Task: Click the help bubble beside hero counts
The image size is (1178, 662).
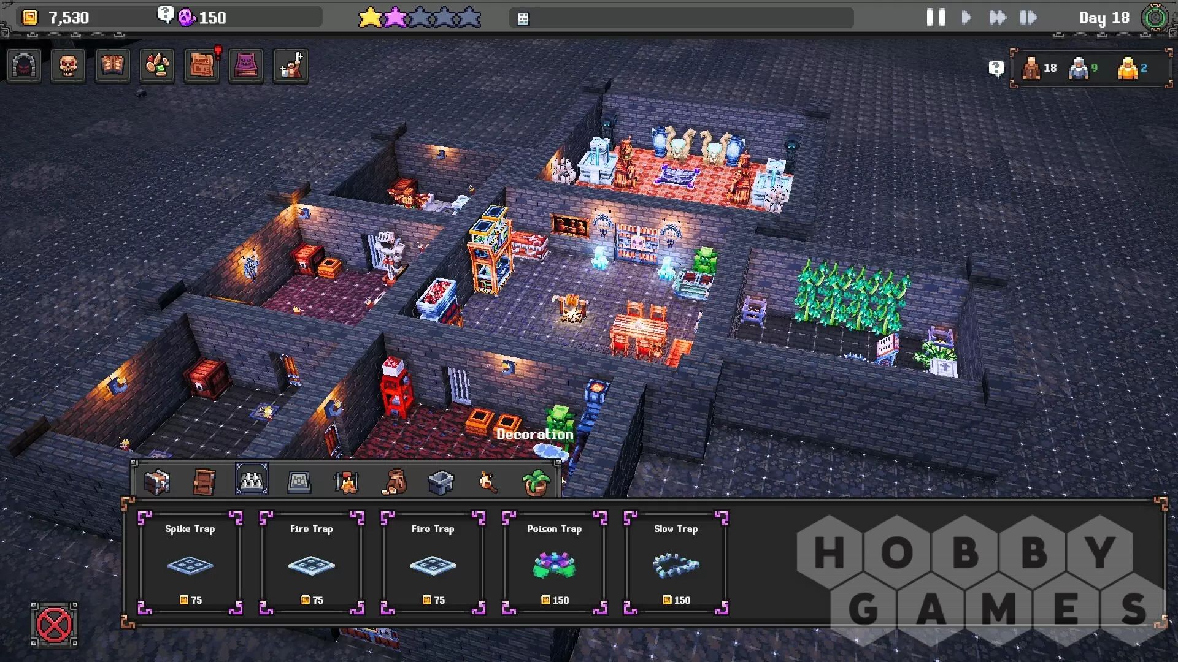Action: click(x=996, y=68)
